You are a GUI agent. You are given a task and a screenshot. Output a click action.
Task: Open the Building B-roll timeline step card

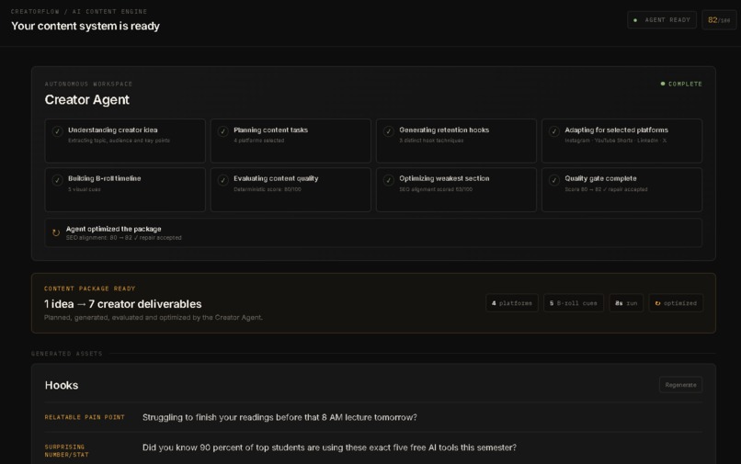point(125,189)
